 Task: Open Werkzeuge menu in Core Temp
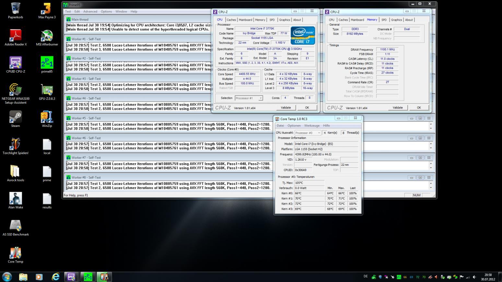312,126
